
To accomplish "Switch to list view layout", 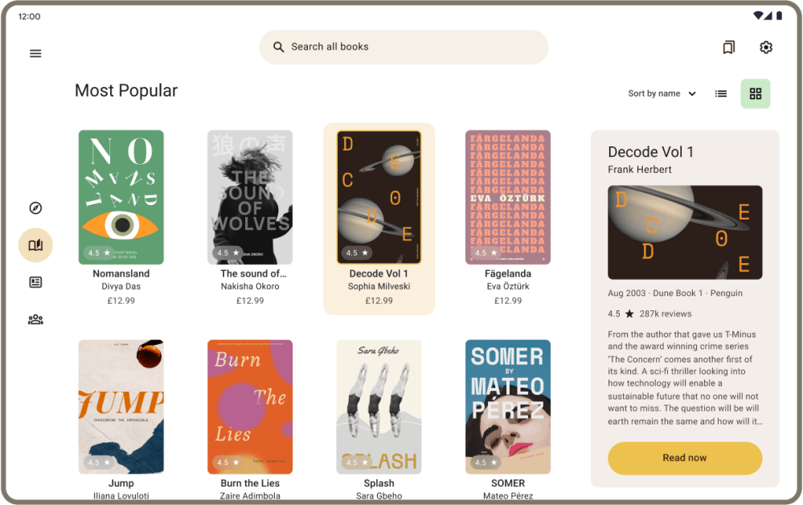I will [720, 94].
